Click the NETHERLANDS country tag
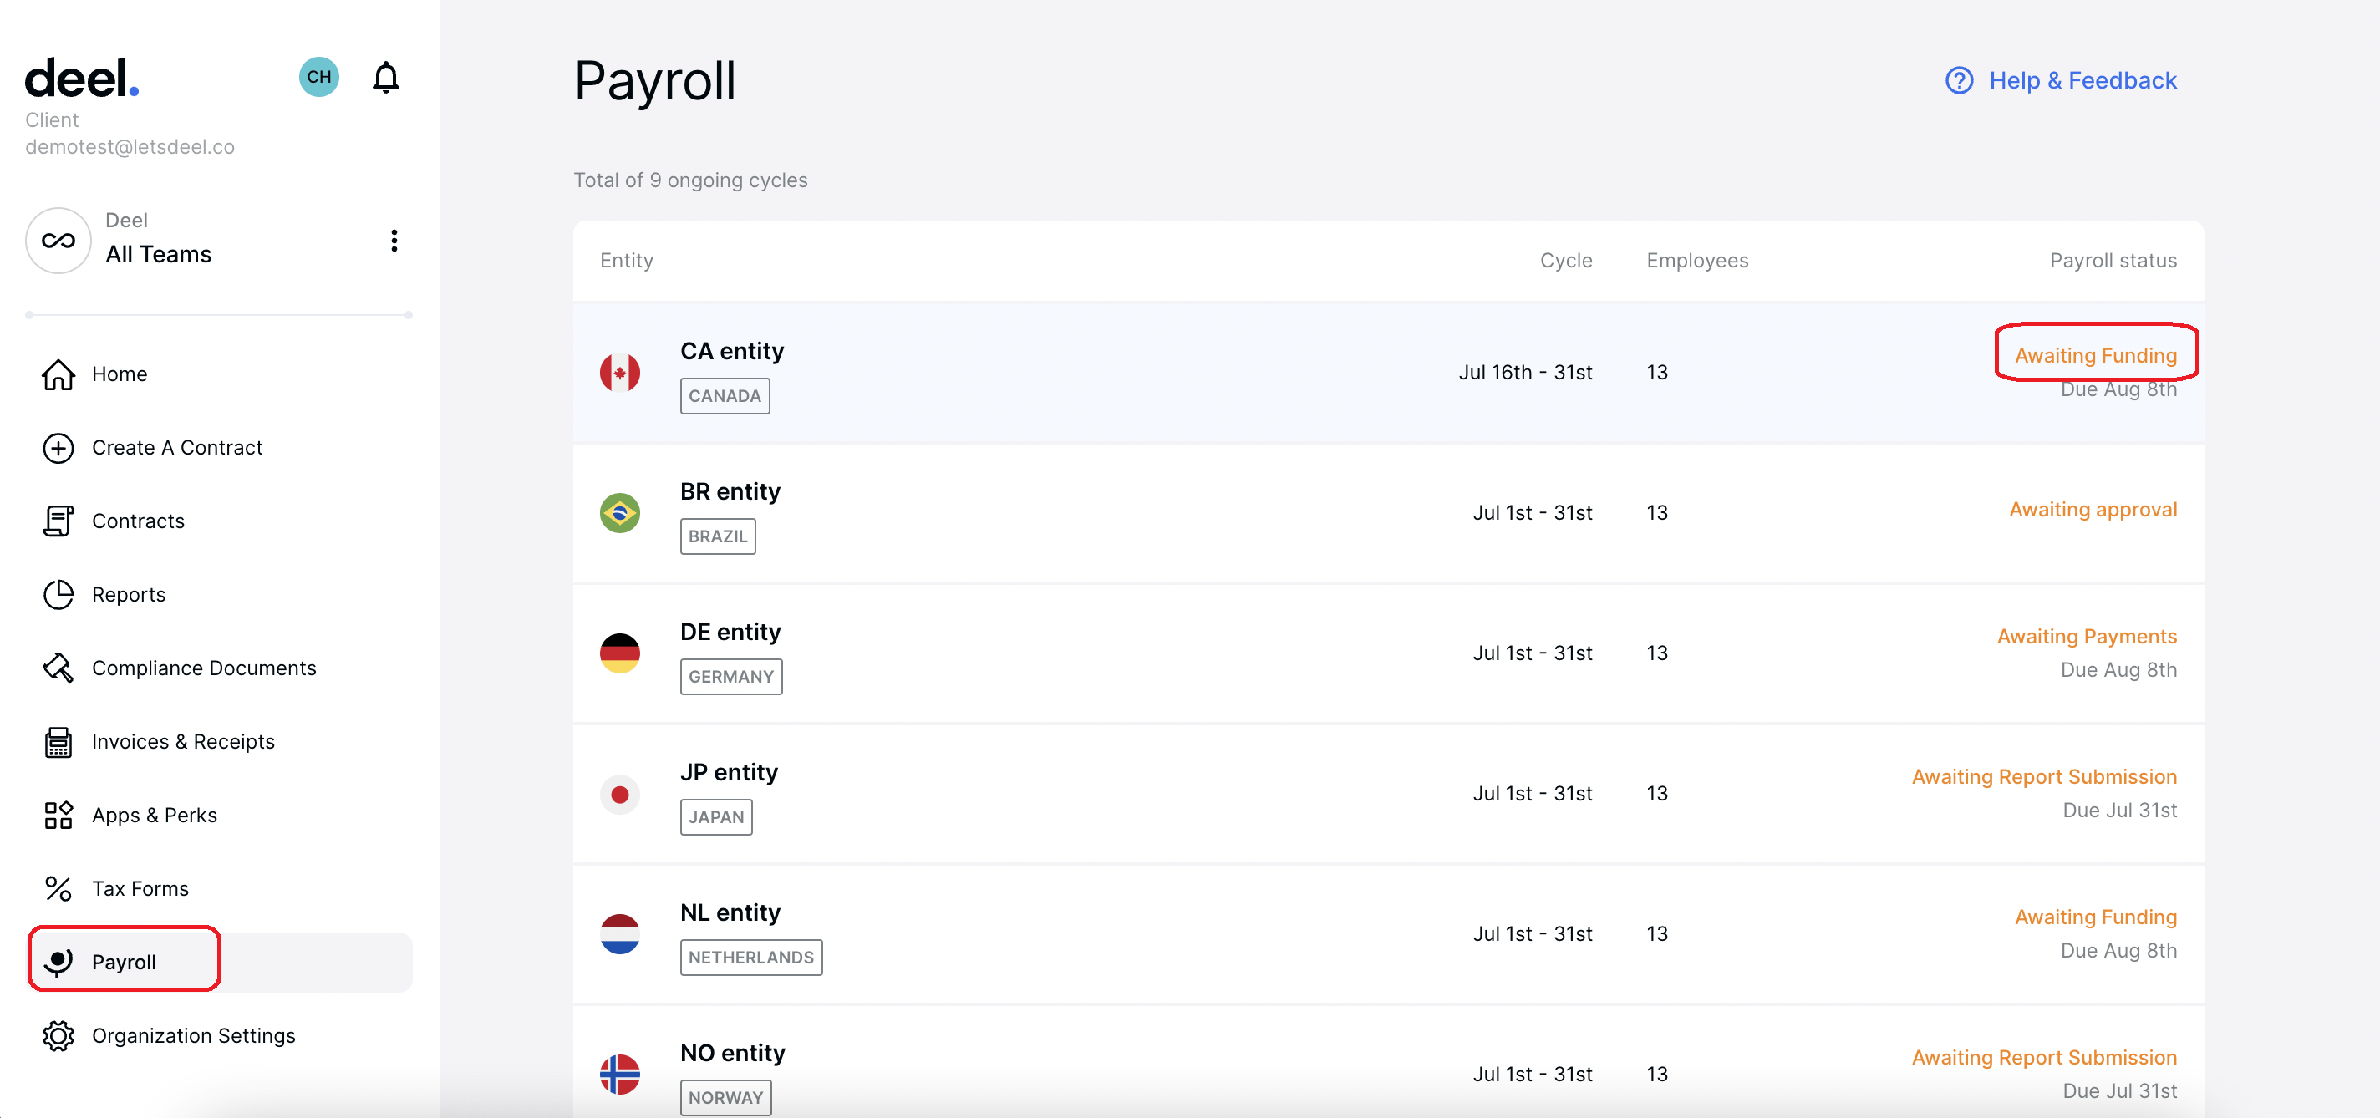The height and width of the screenshot is (1118, 2380). [x=750, y=958]
